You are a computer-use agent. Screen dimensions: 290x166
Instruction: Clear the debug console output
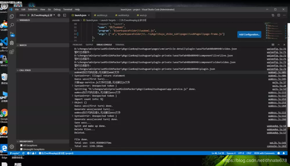point(273,45)
